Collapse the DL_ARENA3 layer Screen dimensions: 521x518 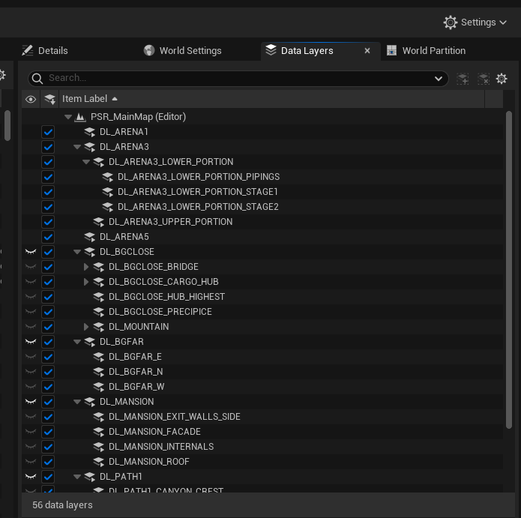click(77, 147)
